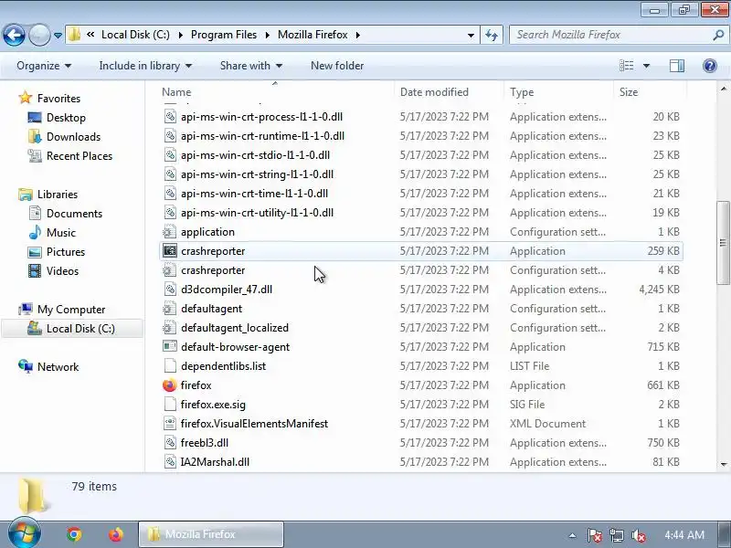Navigate to Local Disk (C:) in address bar
731x548 pixels.
[135, 35]
